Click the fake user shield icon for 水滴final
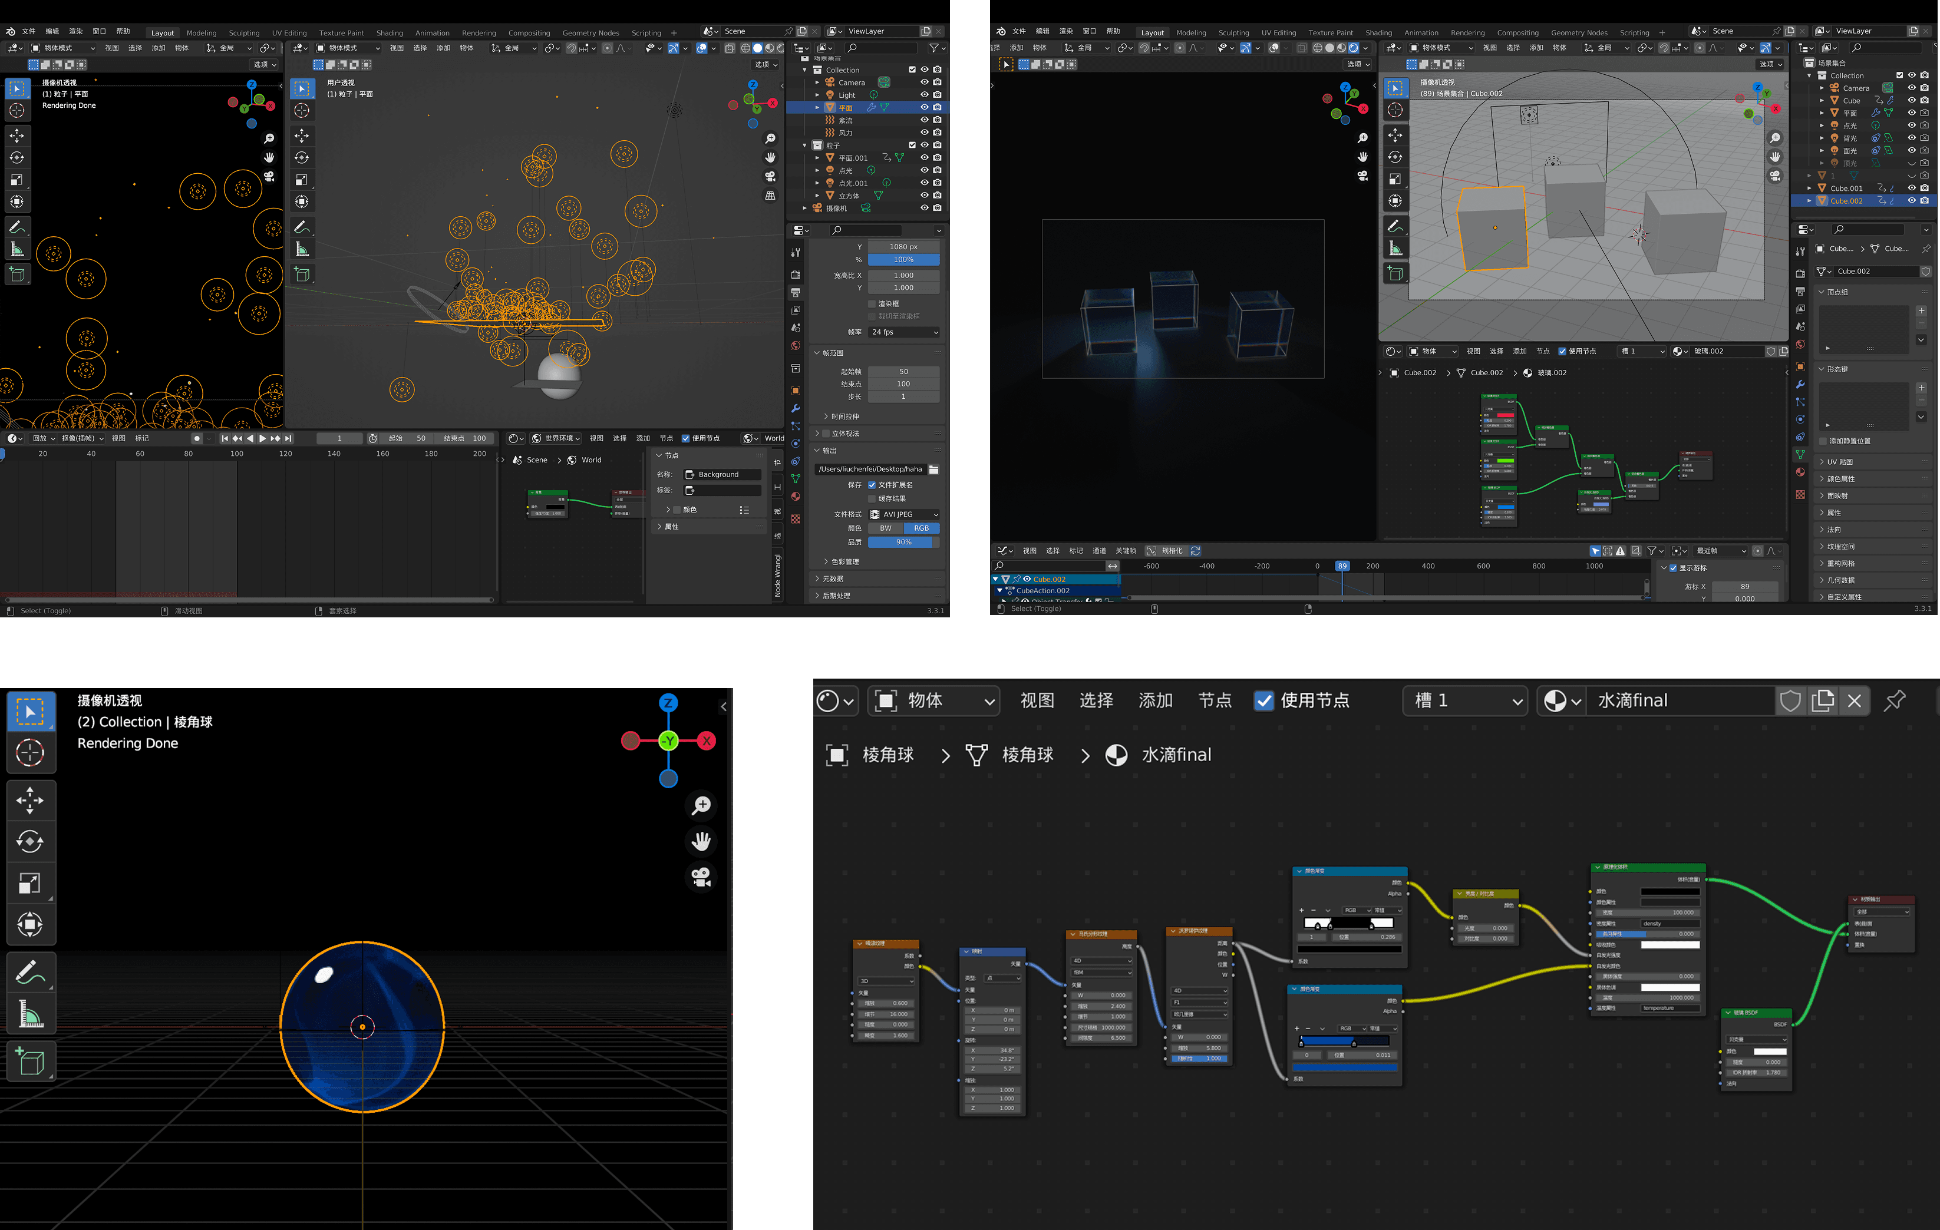1940x1230 pixels. pyautogui.click(x=1790, y=701)
